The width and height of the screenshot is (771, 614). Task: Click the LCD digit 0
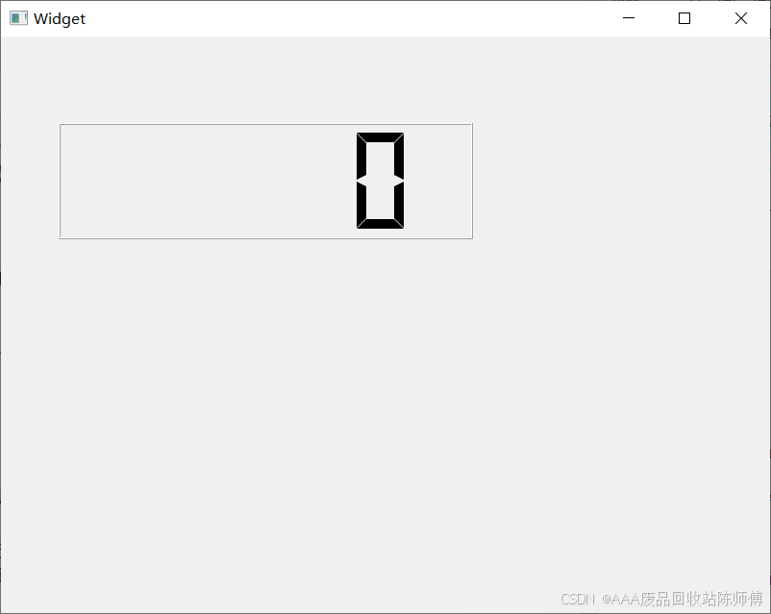coord(380,181)
